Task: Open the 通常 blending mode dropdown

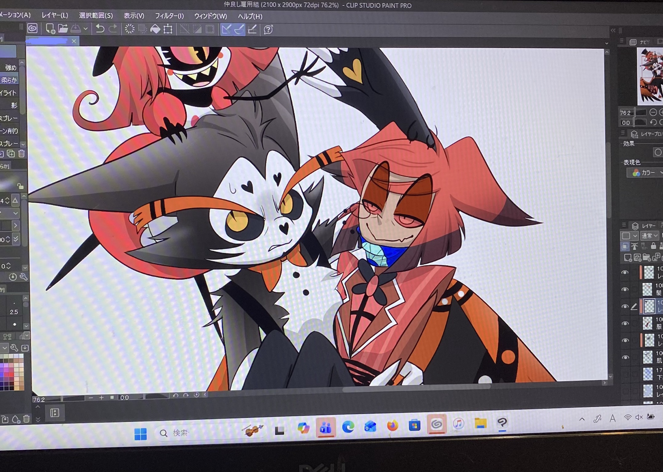Action: tap(649, 236)
